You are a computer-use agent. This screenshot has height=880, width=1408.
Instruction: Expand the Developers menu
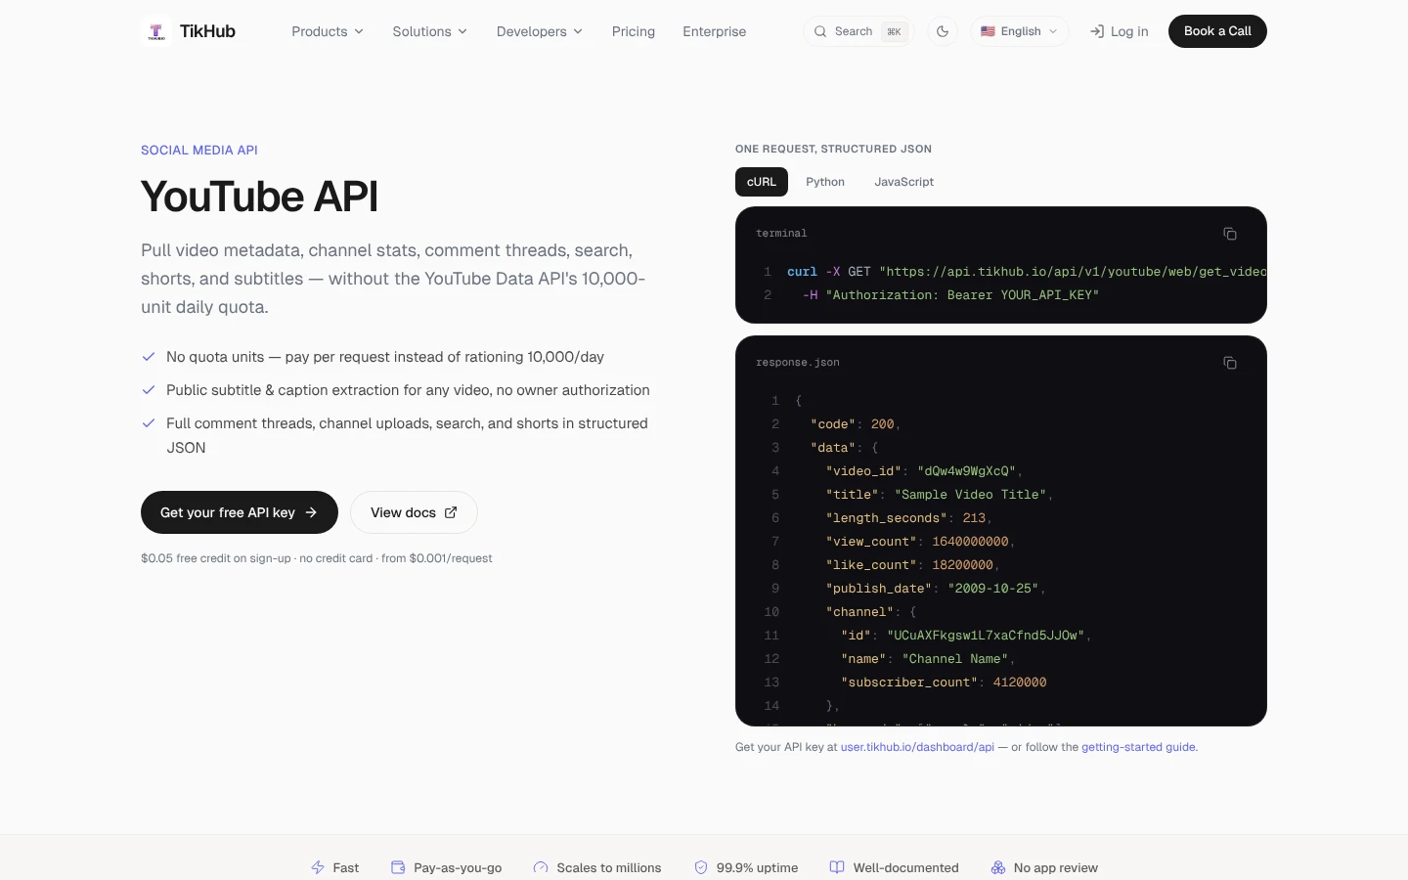tap(540, 31)
